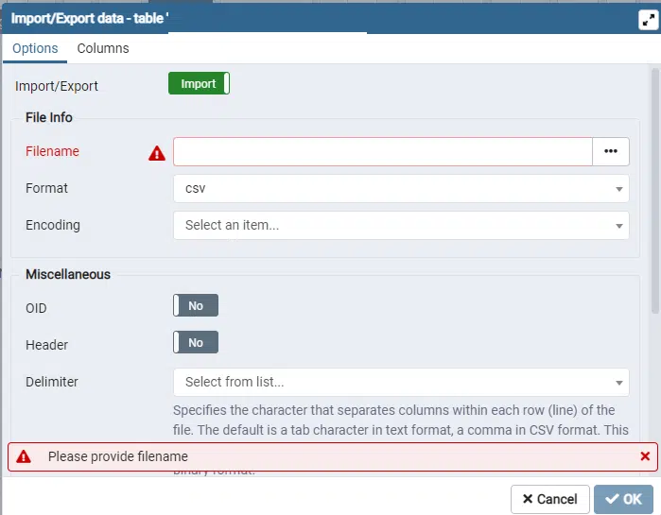Click the Filename warning triangle icon
Viewport: 661px width, 515px height.
coord(157,153)
